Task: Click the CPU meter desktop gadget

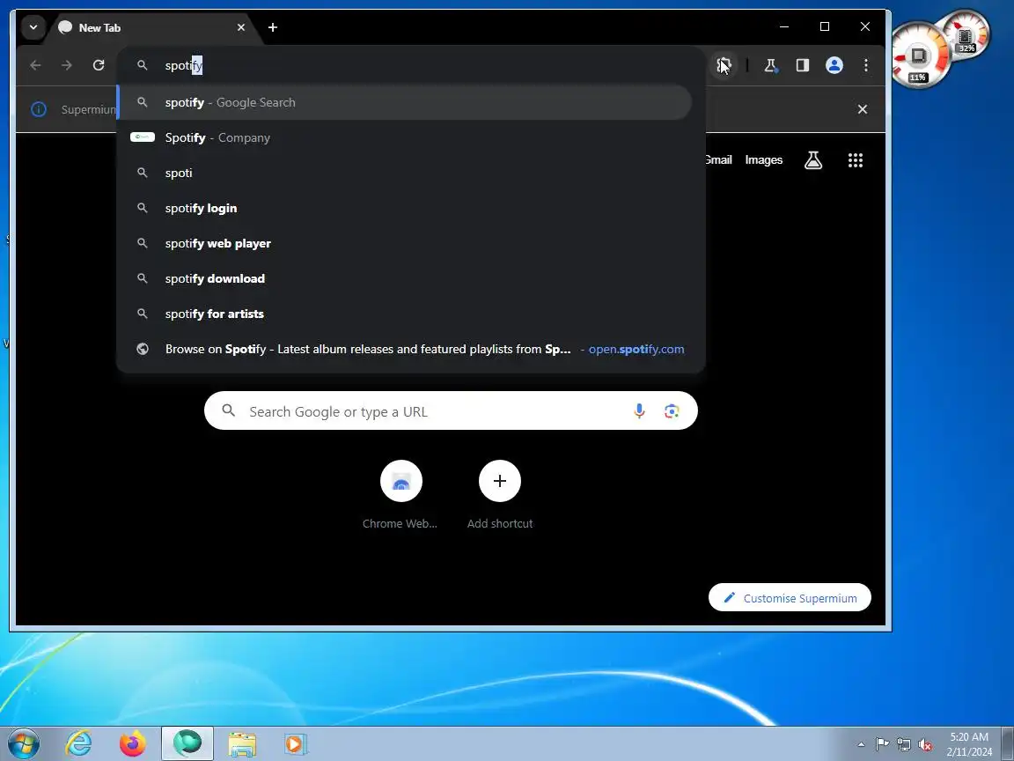Action: 919,56
